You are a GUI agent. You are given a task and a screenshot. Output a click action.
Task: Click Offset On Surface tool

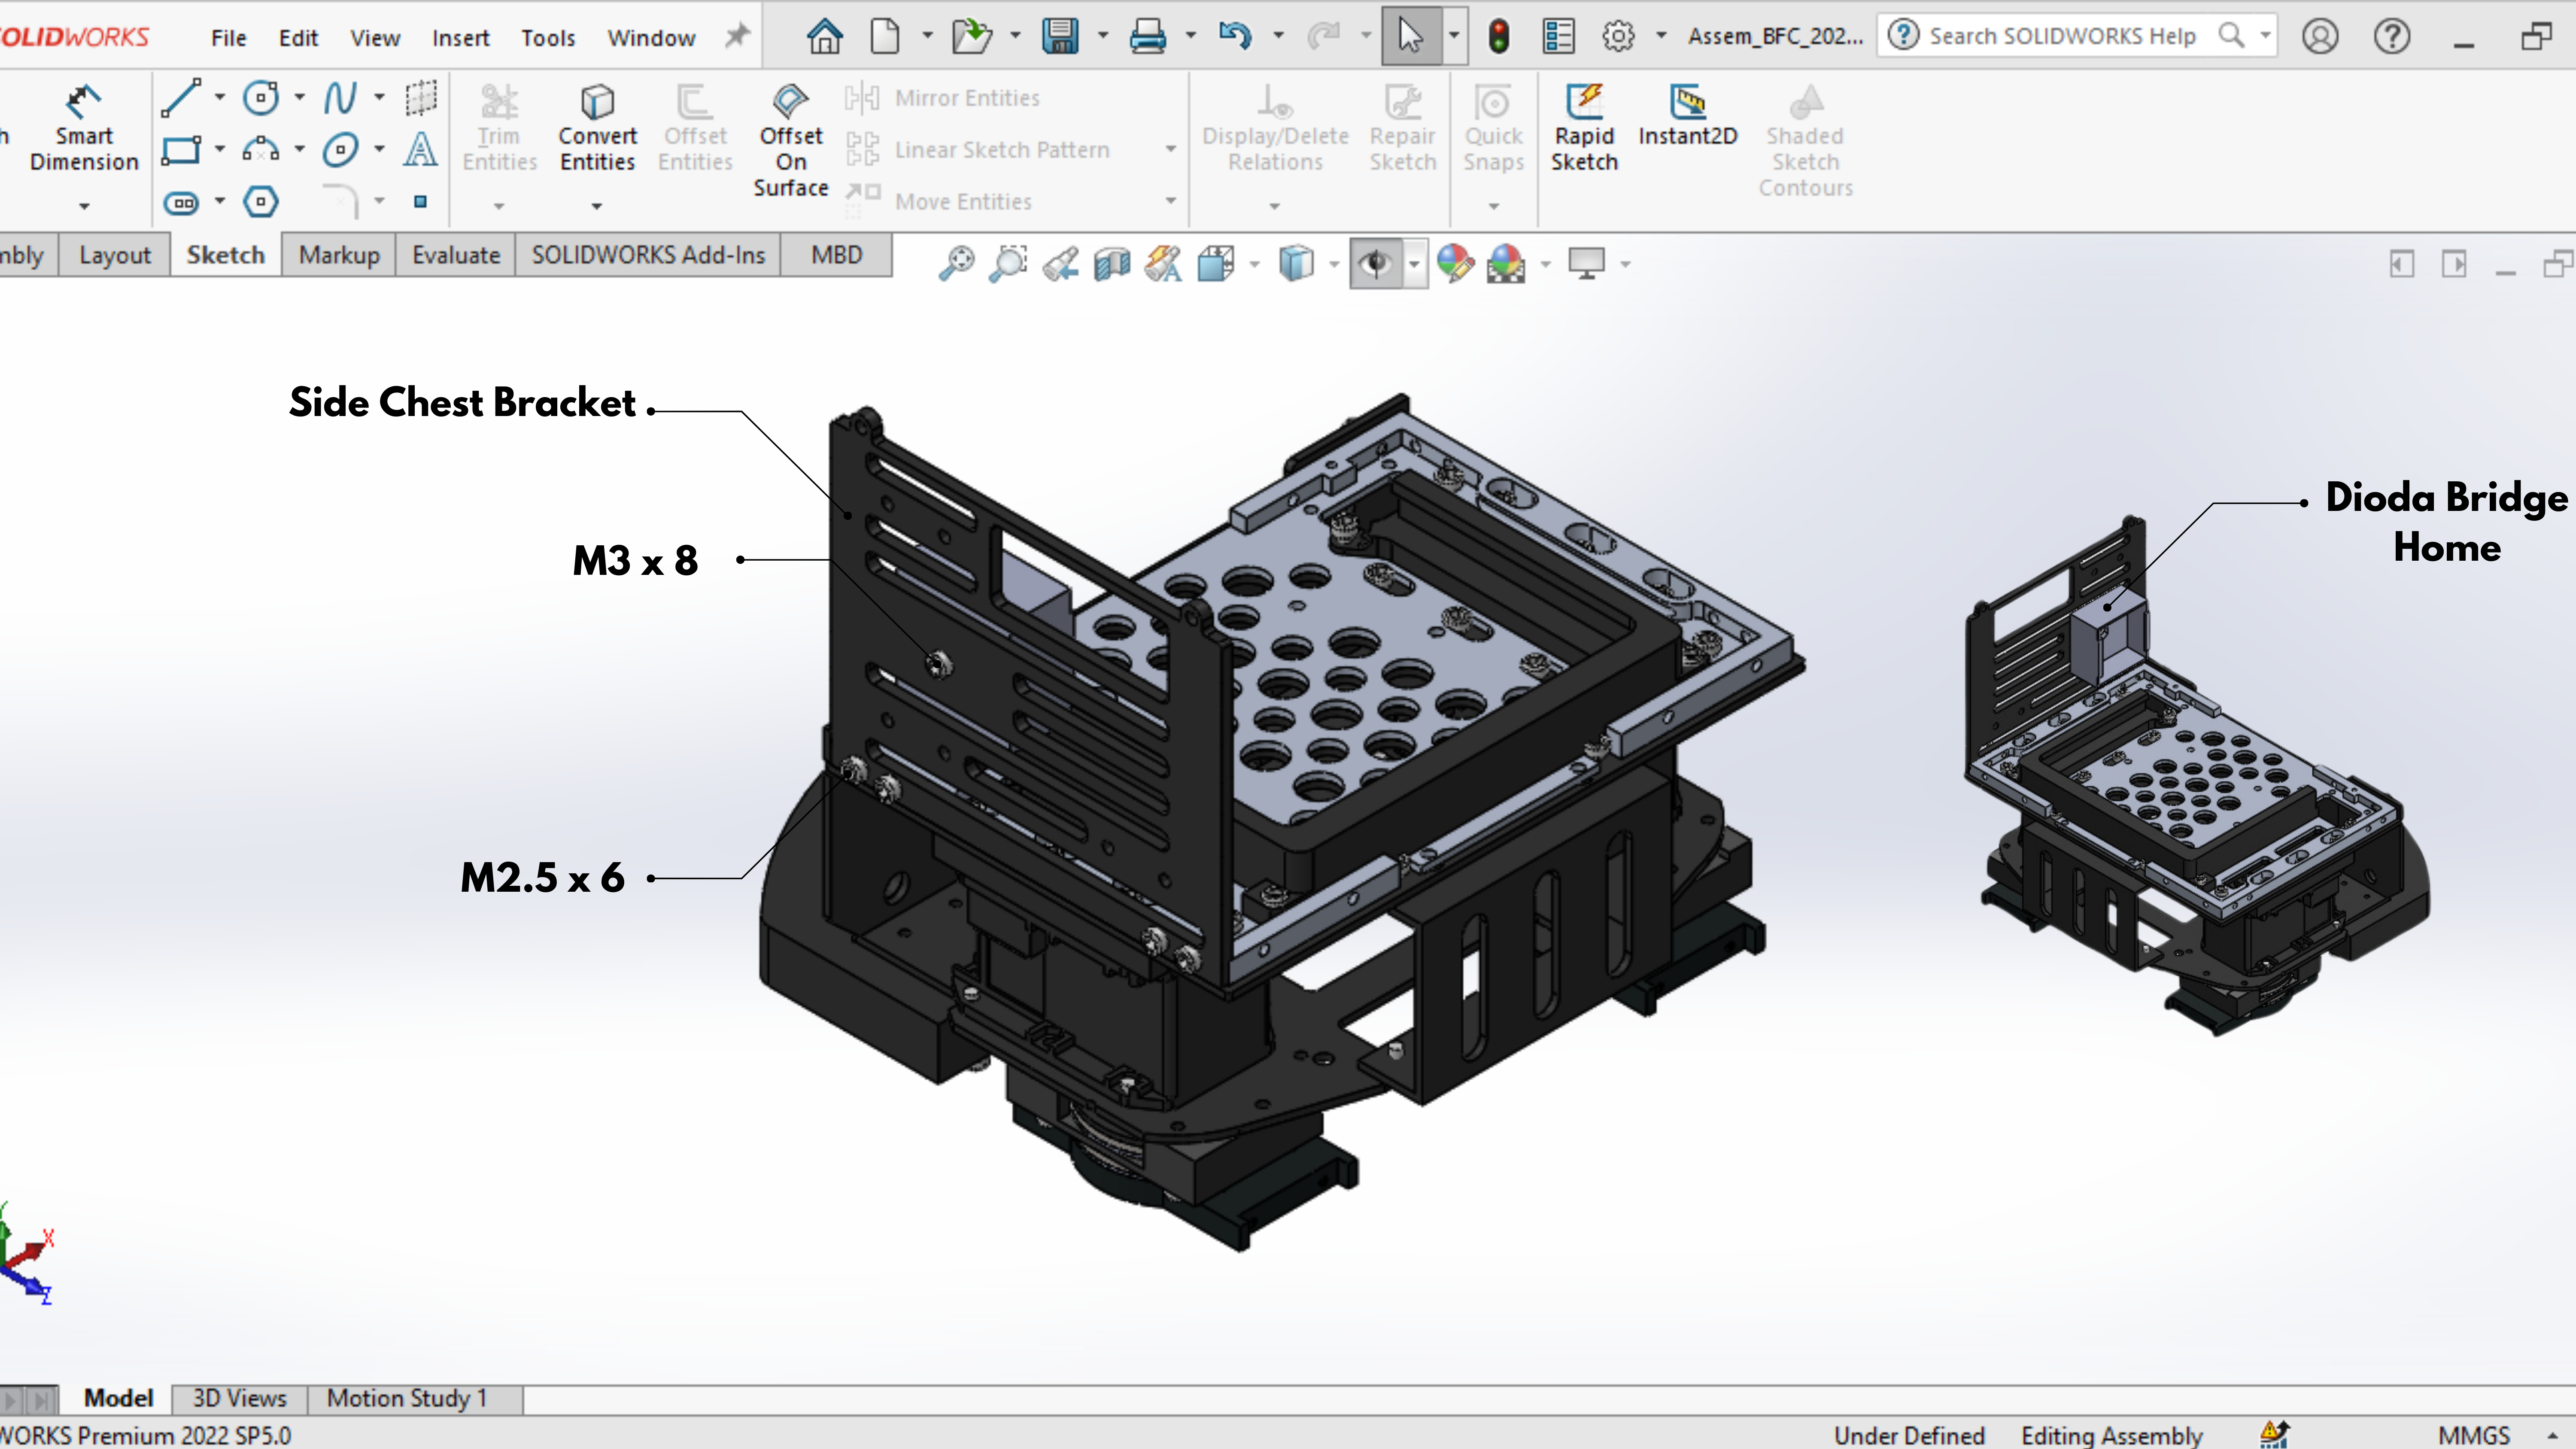790,141
